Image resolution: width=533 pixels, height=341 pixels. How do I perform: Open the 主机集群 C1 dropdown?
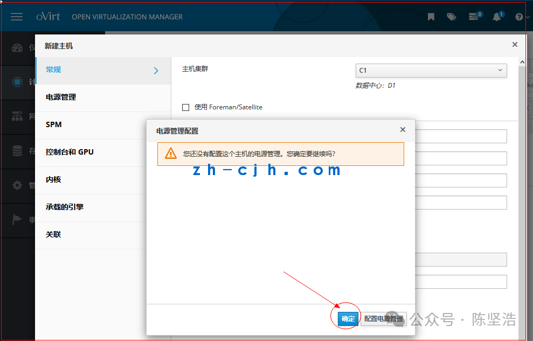[x=431, y=71]
